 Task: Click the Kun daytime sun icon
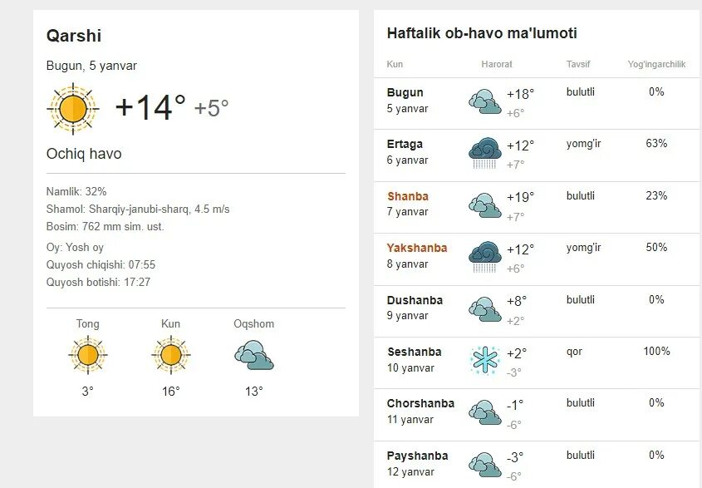pos(170,355)
